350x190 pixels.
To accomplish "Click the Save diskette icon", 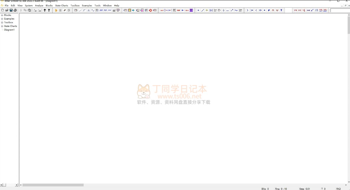I will click(11, 10).
